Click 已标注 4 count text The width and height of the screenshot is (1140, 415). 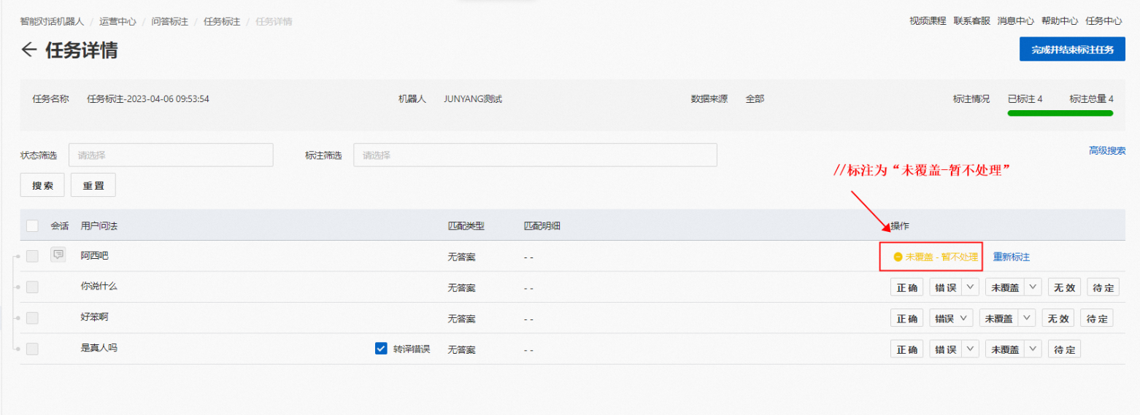pyautogui.click(x=1025, y=98)
